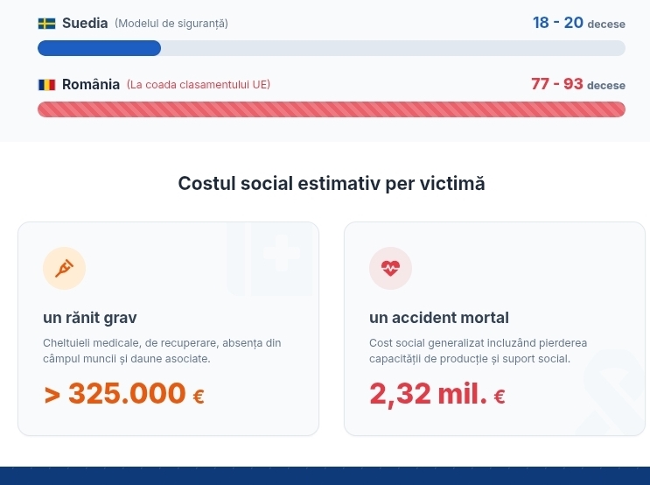Click the 77 - 93 decese value
The image size is (650, 485).
tap(578, 84)
